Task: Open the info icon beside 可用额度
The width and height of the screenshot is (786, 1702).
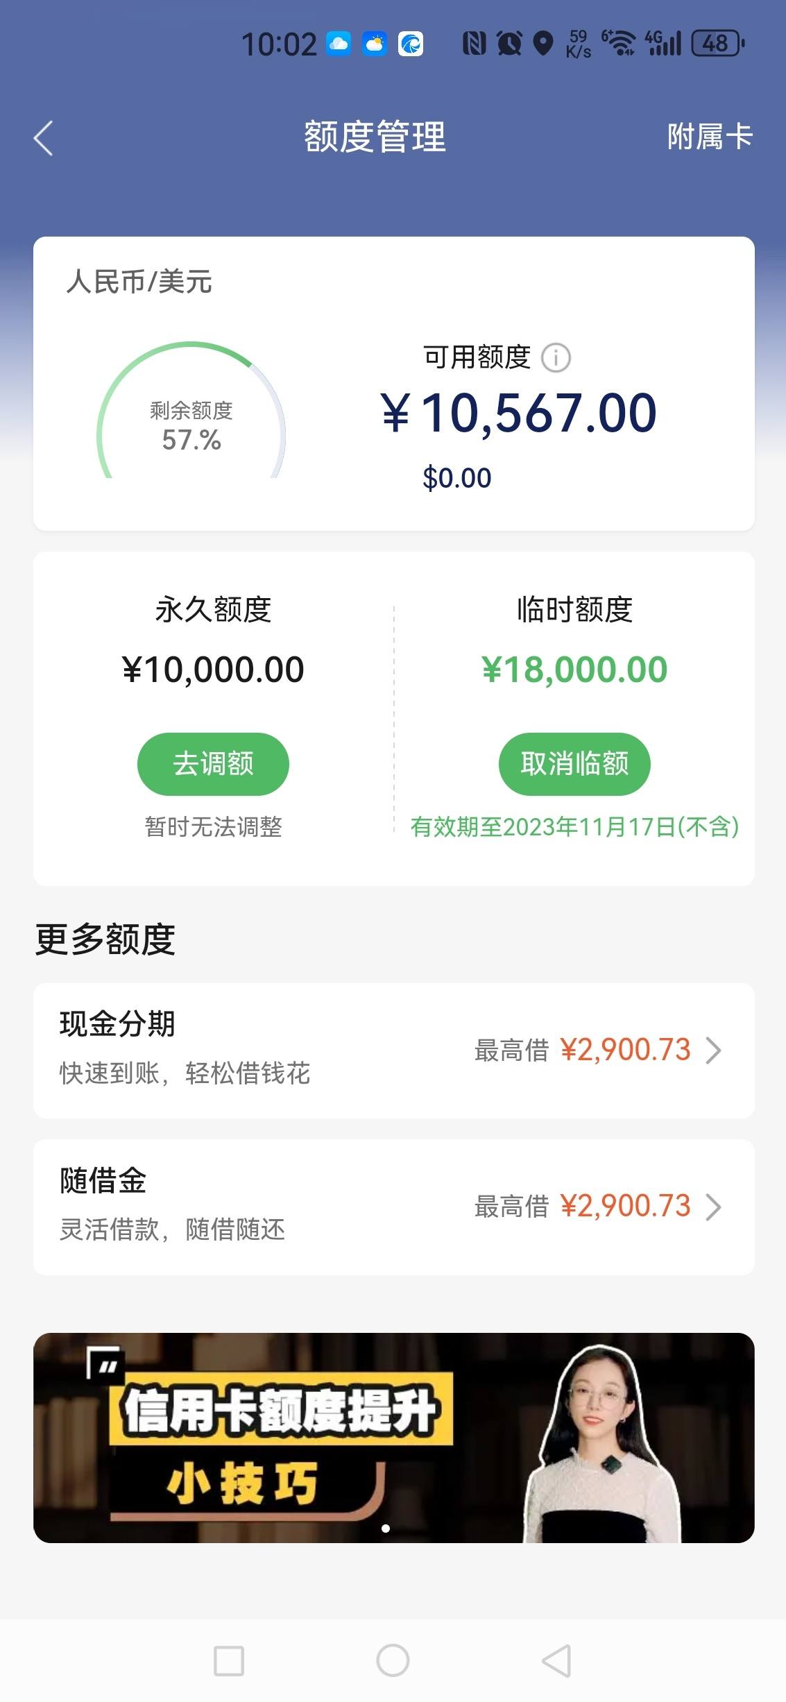Action: [556, 358]
